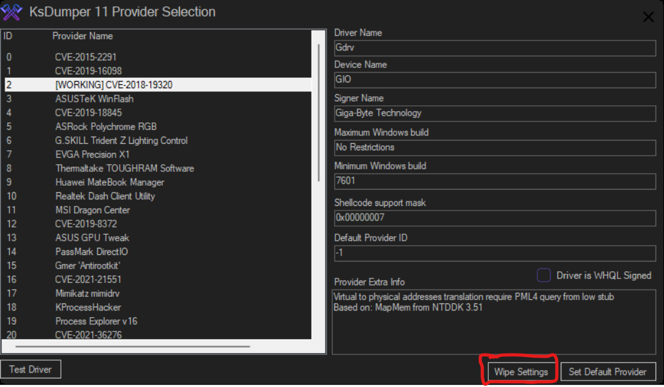
Task: Click Set Default Provider button
Action: click(608, 371)
